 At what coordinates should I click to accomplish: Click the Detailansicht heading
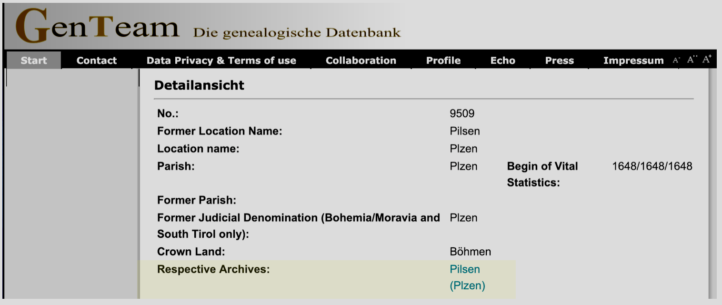199,85
